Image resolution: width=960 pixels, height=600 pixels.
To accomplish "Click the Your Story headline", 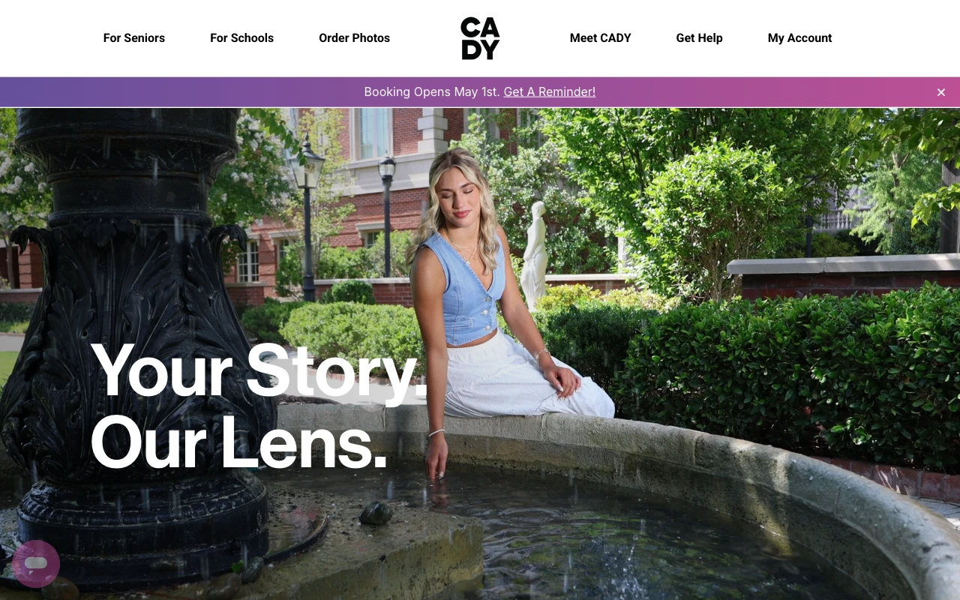I will coord(259,370).
